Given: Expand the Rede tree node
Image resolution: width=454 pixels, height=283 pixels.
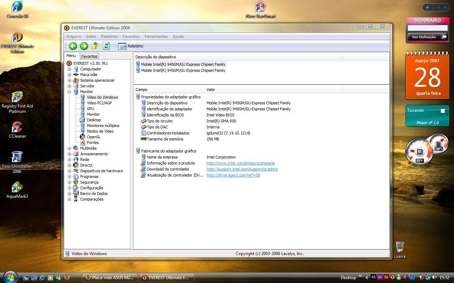Looking at the screenshot, I should point(70,160).
